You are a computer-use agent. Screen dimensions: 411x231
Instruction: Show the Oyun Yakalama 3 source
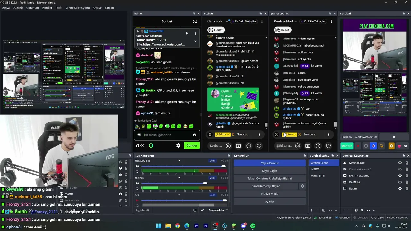(400, 169)
